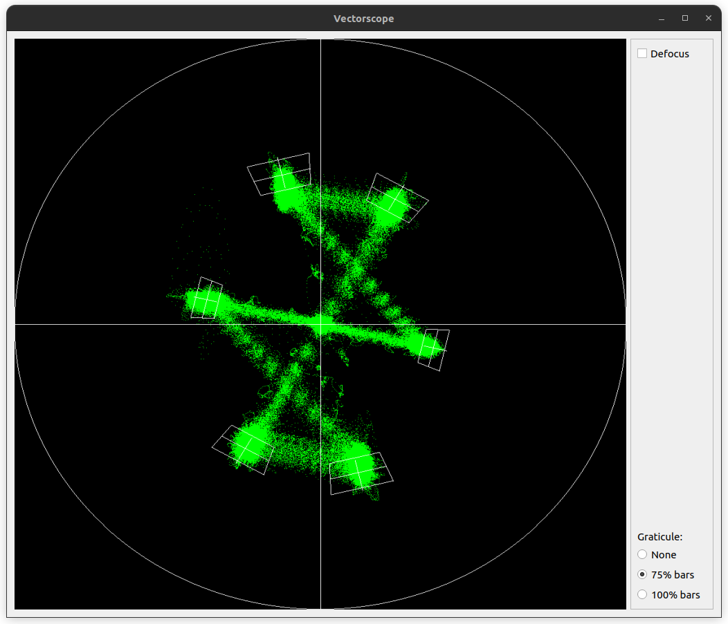Click the cyan target box at bottom-right
The height and width of the screenshot is (624, 728).
(x=361, y=473)
